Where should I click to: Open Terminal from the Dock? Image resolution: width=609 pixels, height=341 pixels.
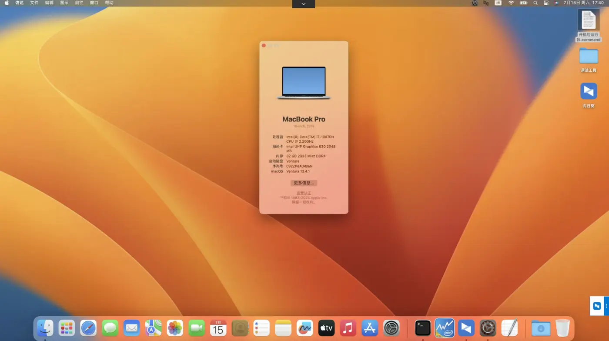pos(422,328)
